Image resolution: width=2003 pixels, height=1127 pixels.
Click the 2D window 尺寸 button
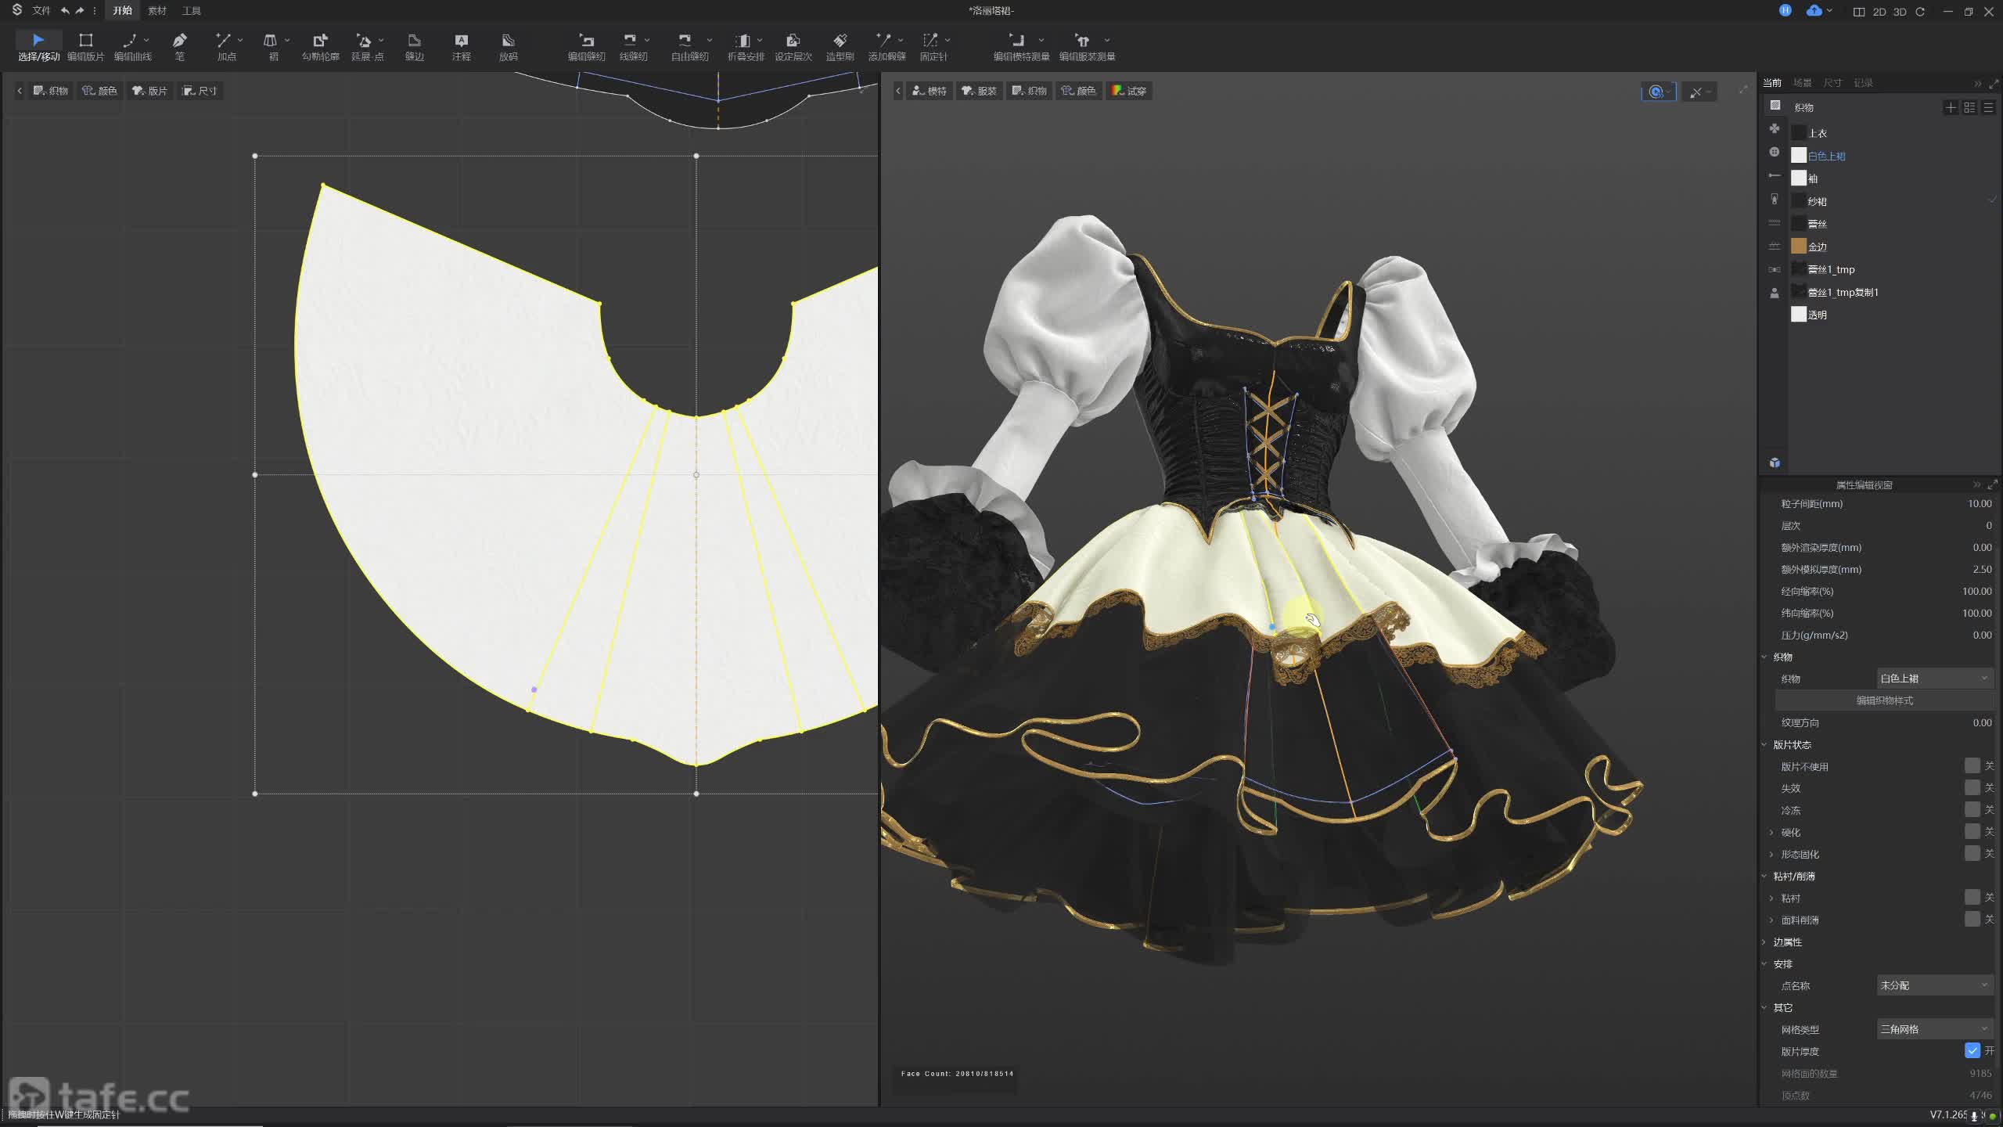coord(200,91)
